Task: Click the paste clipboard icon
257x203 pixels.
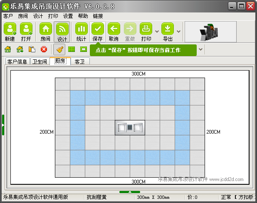Action: pos(32,49)
